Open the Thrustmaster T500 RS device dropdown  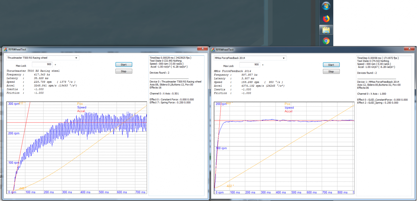[43, 58]
